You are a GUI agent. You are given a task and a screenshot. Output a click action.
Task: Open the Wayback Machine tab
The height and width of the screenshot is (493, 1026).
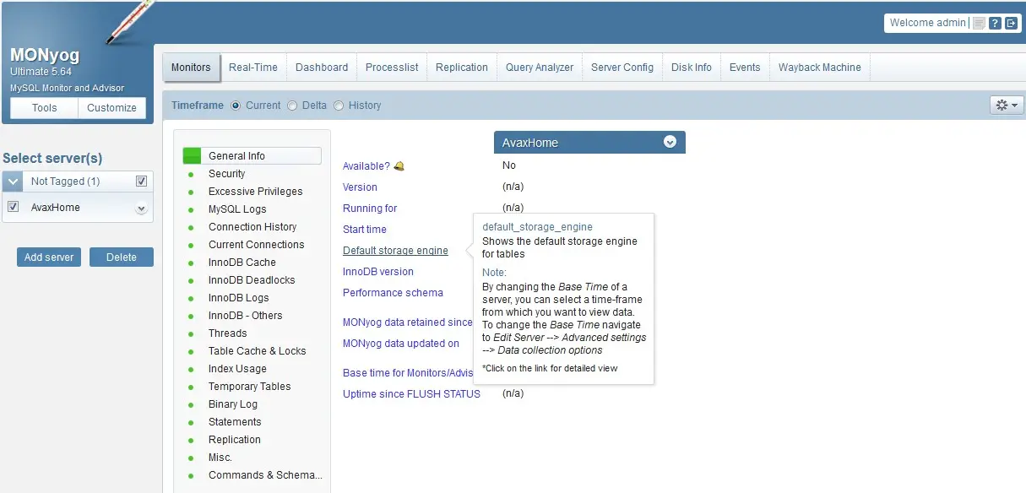point(820,68)
